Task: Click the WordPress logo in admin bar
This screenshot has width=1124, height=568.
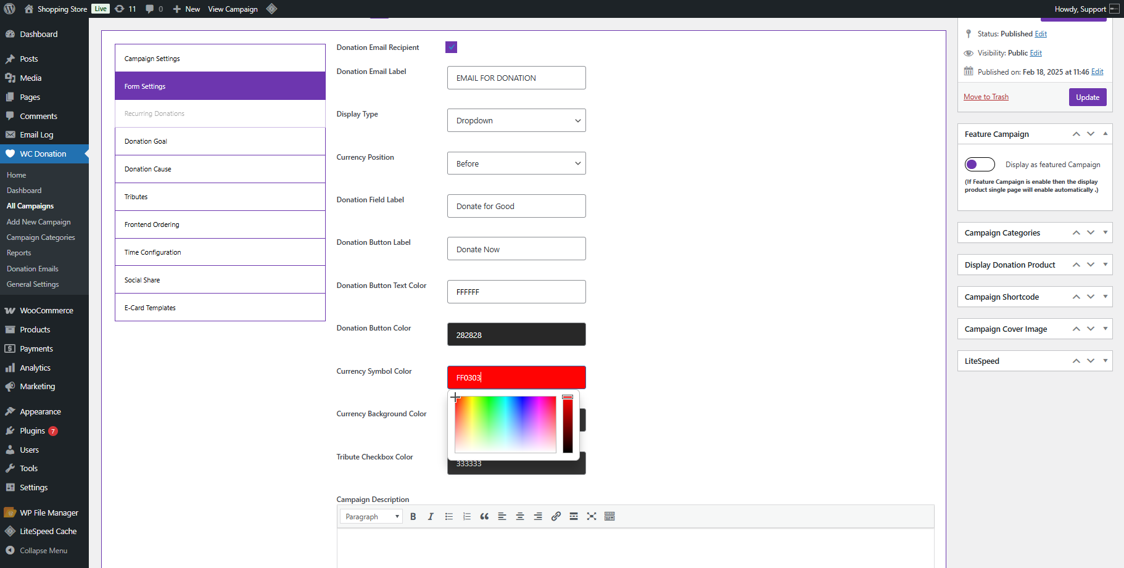Action: pyautogui.click(x=10, y=9)
